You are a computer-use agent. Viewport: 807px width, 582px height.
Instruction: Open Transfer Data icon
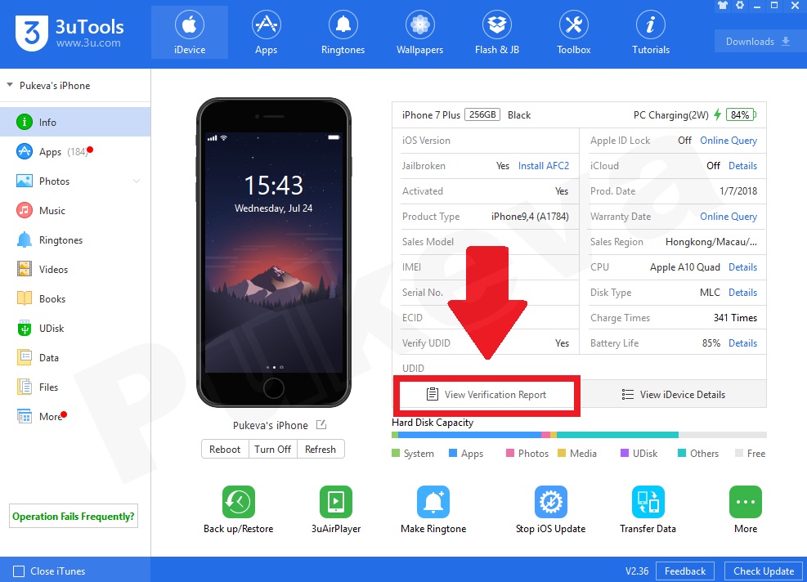648,502
